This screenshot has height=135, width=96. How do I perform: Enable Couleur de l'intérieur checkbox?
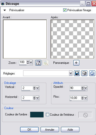click(47, 115)
